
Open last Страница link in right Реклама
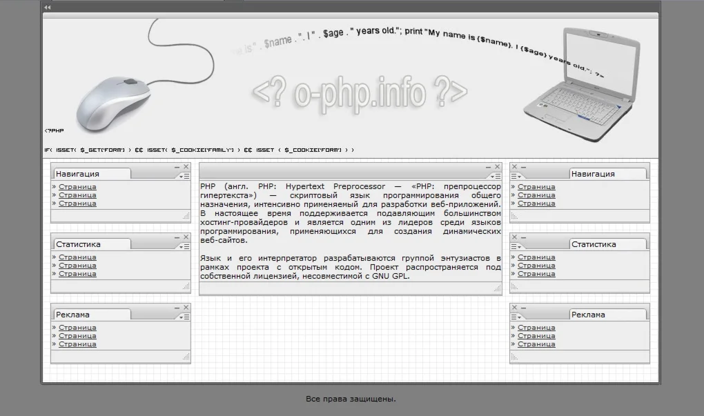tap(536, 344)
